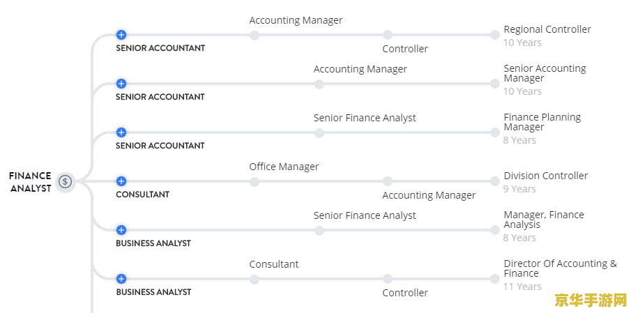The height and width of the screenshot is (313, 631).
Task: Click the Regional Controller end node
Action: 495,35
